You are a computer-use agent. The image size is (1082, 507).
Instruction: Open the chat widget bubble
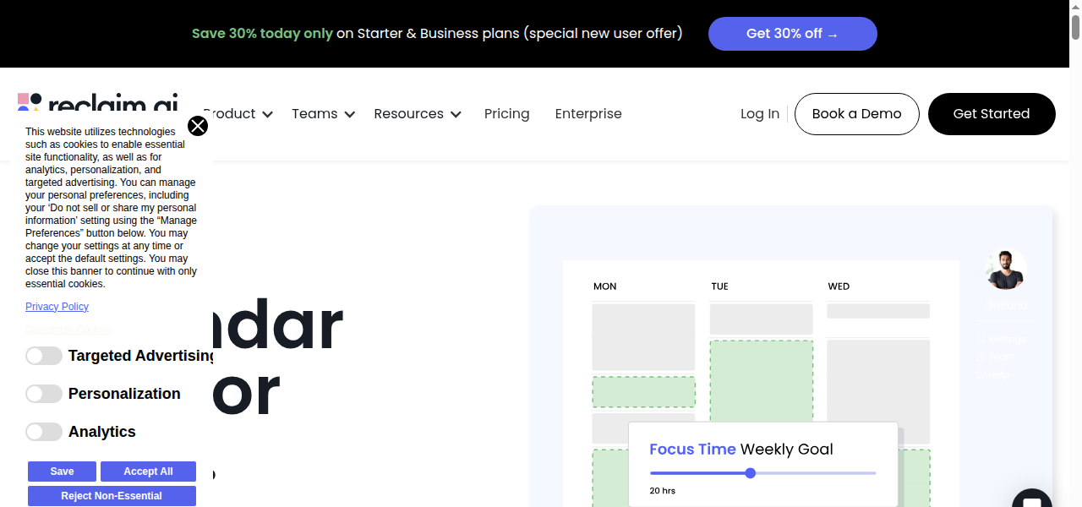click(1031, 500)
